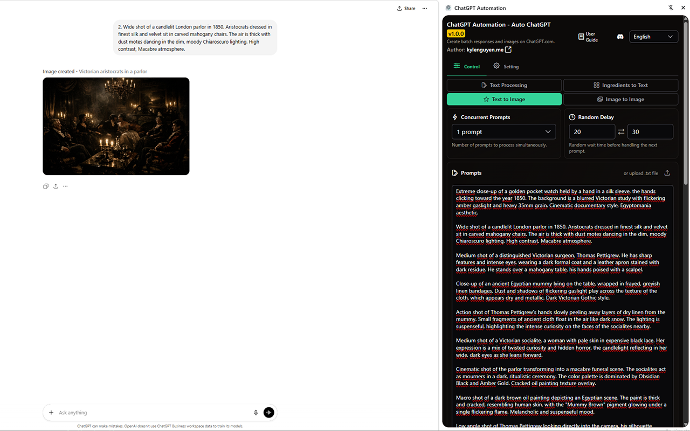Image resolution: width=690 pixels, height=431 pixels.
Task: Activate the microphone dictation icon
Action: 256,413
